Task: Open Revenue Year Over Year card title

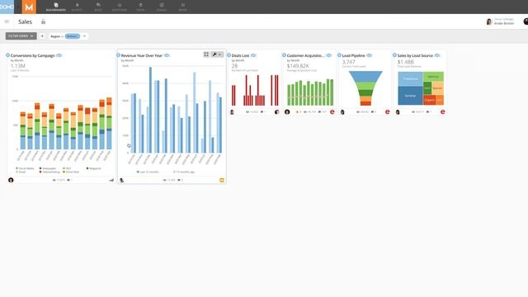Action: point(142,55)
